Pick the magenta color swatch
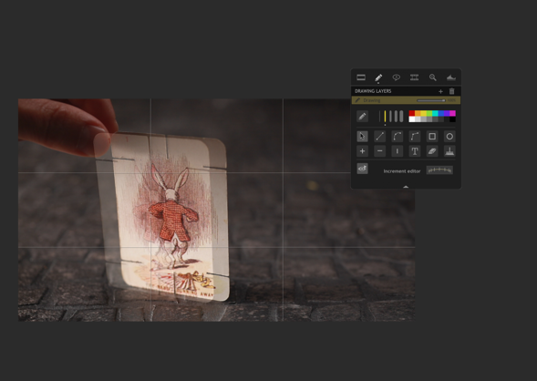The image size is (537, 381). 453,113
